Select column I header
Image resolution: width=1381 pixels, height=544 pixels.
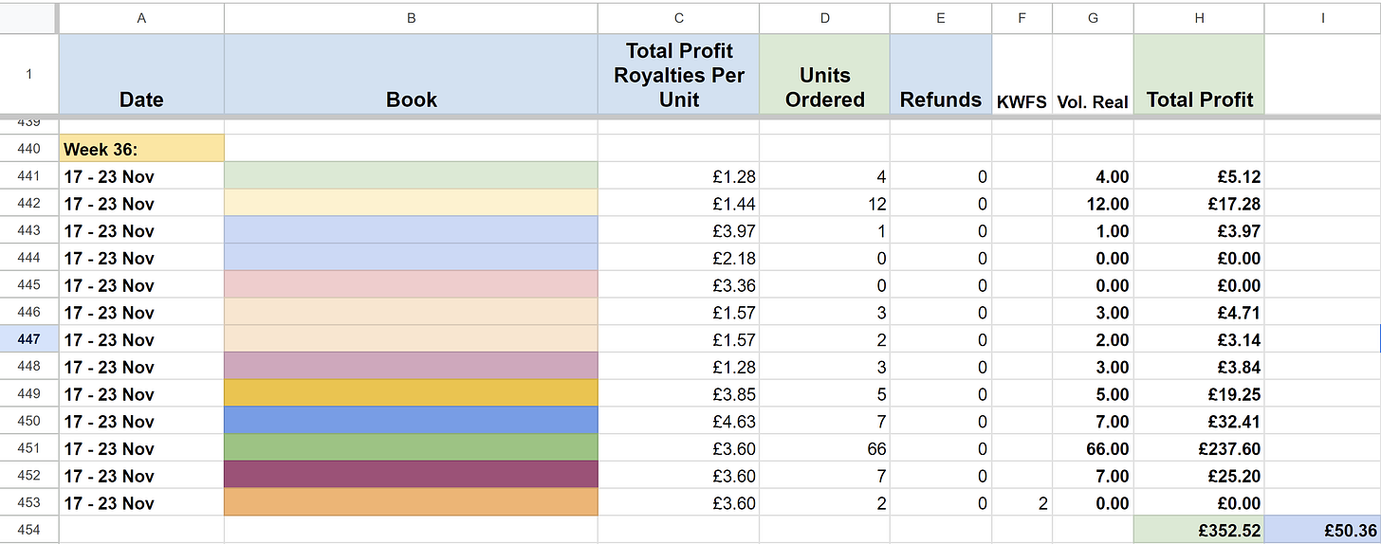[x=1322, y=18]
